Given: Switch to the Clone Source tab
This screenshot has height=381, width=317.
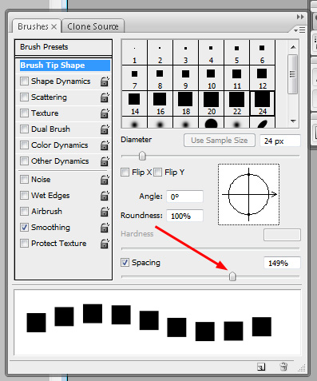Looking at the screenshot, I should pyautogui.click(x=93, y=26).
